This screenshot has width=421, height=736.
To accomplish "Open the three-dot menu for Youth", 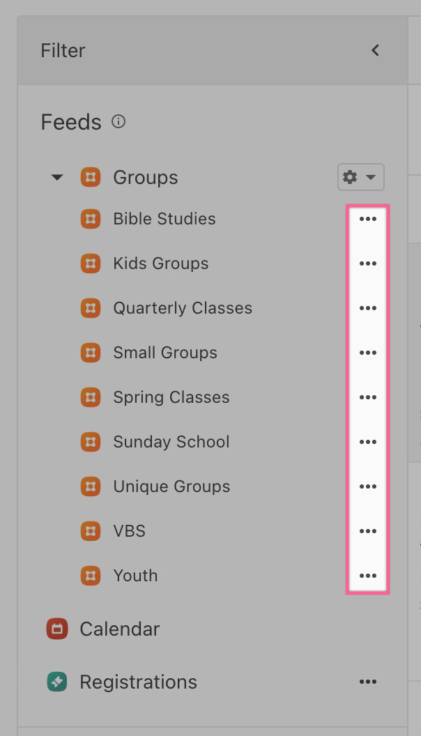I will pyautogui.click(x=367, y=576).
